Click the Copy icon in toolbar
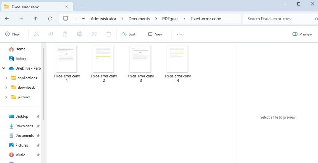The image size is (318, 163). pos(51,34)
